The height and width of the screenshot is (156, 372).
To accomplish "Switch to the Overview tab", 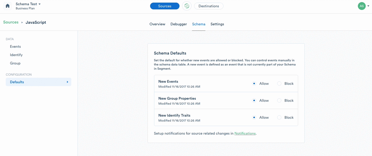I will (157, 24).
